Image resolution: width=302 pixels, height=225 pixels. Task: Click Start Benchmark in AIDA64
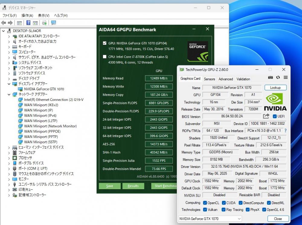(x=164, y=186)
